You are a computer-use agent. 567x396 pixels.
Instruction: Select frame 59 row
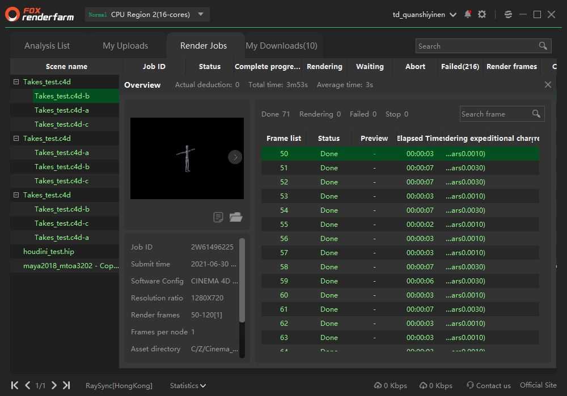pyautogui.click(x=400, y=281)
